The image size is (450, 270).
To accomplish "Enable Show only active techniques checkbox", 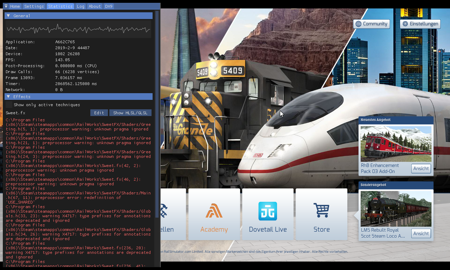I will [x=9, y=105].
